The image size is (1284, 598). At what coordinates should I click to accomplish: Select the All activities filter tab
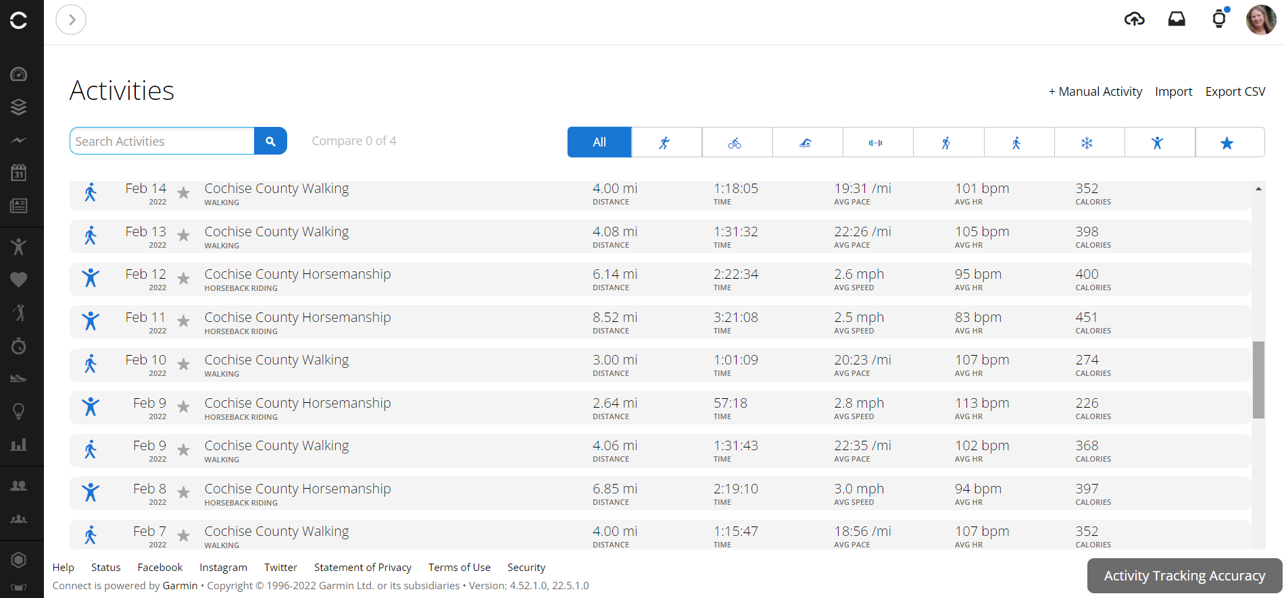599,142
